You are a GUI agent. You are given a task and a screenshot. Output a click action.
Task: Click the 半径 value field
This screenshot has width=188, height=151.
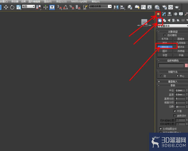tap(180, 90)
